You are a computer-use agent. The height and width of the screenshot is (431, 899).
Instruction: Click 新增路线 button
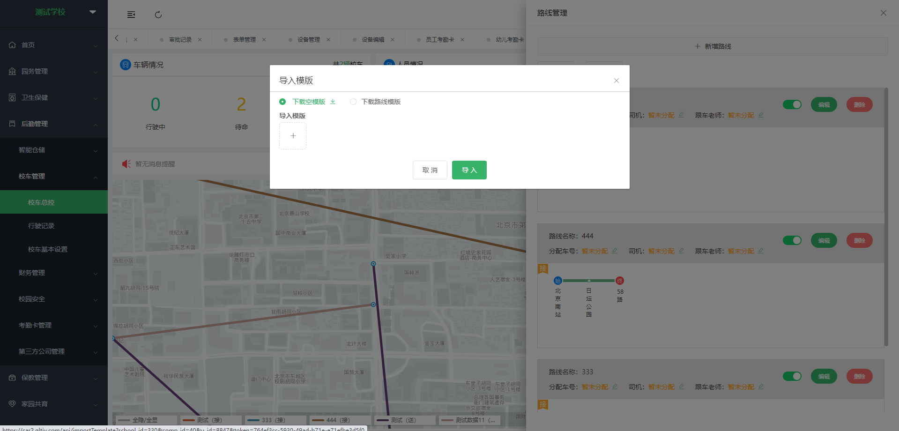[713, 46]
